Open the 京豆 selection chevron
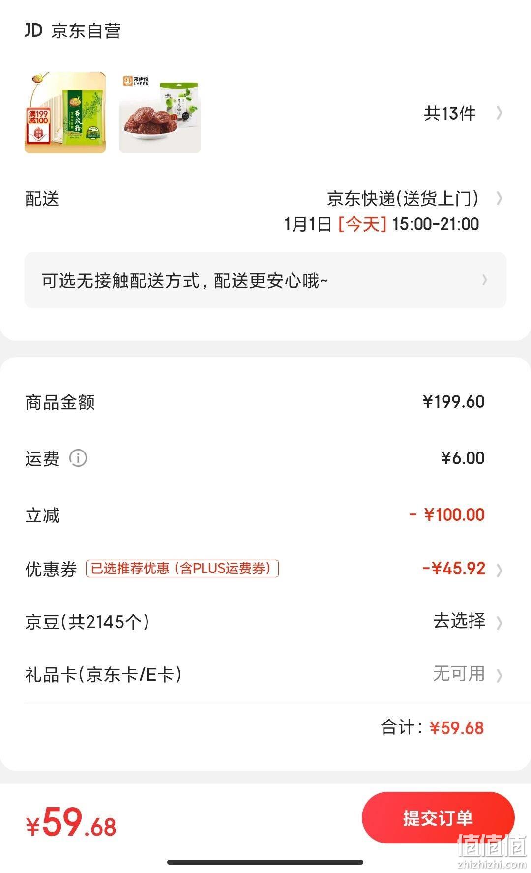 [500, 623]
